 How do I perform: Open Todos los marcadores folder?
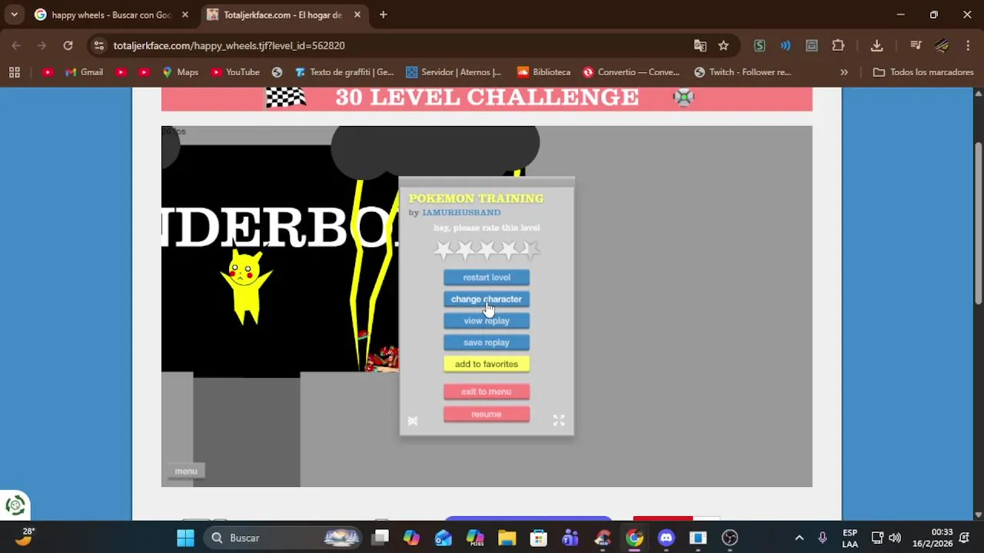(923, 72)
